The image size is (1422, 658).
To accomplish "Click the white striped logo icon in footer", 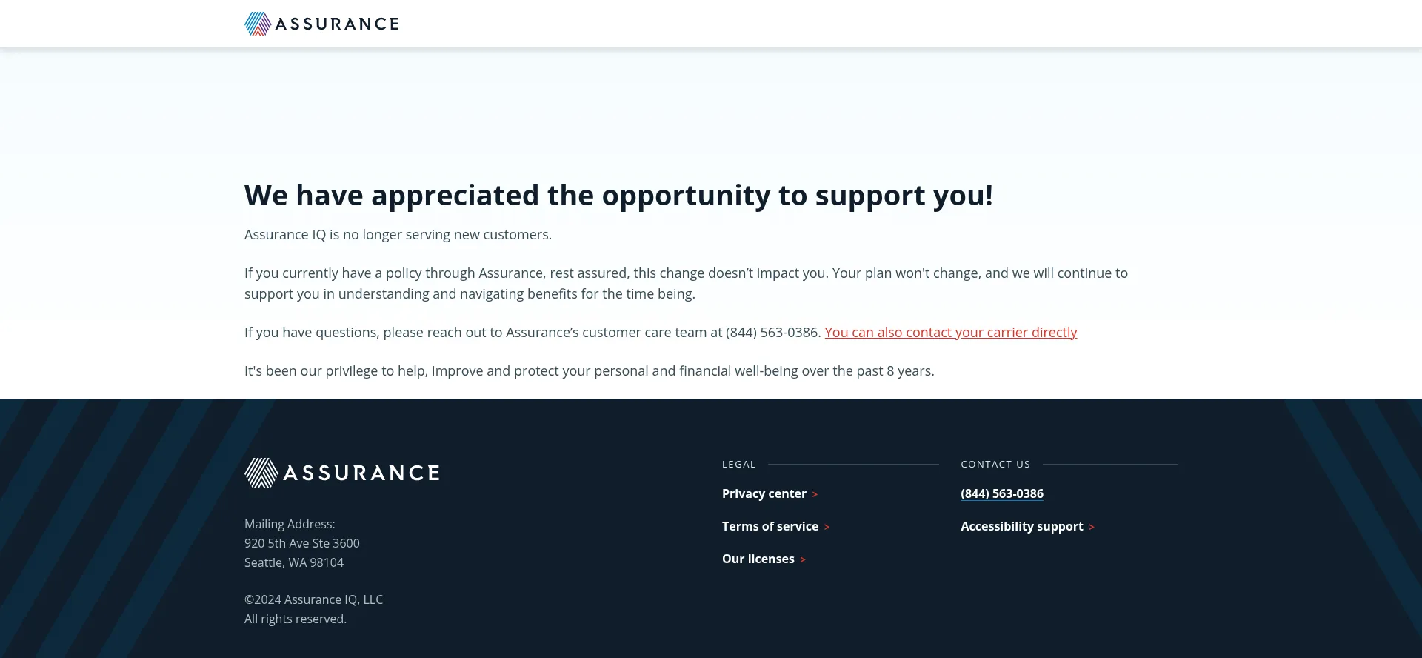I will pos(261,473).
